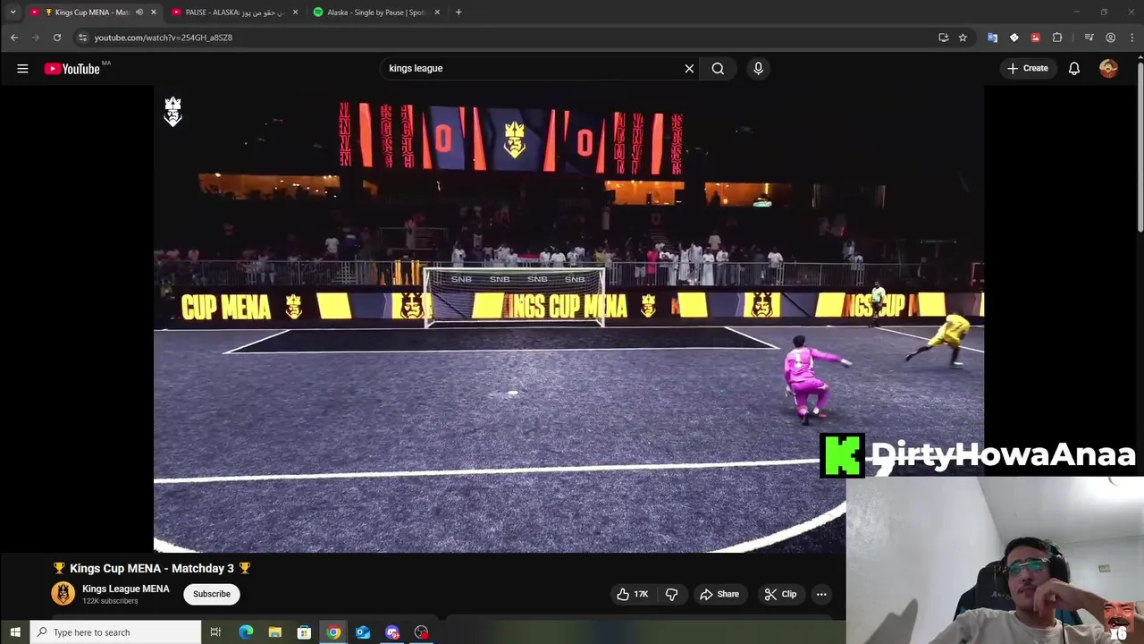The image size is (1144, 644).
Task: Share the video
Action: point(719,594)
